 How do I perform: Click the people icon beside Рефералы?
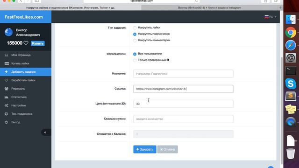click(6, 89)
